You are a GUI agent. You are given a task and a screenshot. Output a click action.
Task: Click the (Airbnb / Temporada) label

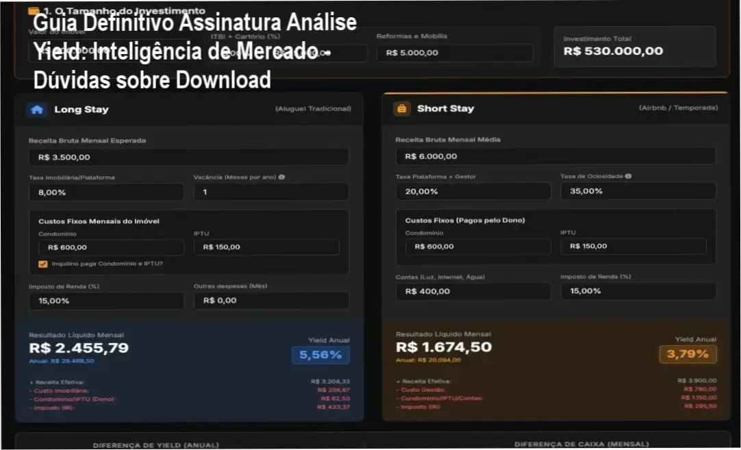(678, 108)
